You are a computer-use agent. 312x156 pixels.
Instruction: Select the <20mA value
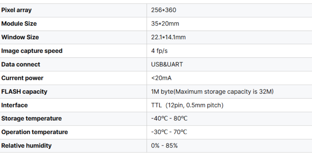point(161,78)
